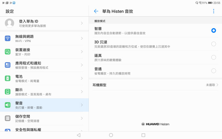Image resolution: width=222 pixels, height=139 pixels.
Task: Open 裝置連接 settings
Action: coord(44,52)
